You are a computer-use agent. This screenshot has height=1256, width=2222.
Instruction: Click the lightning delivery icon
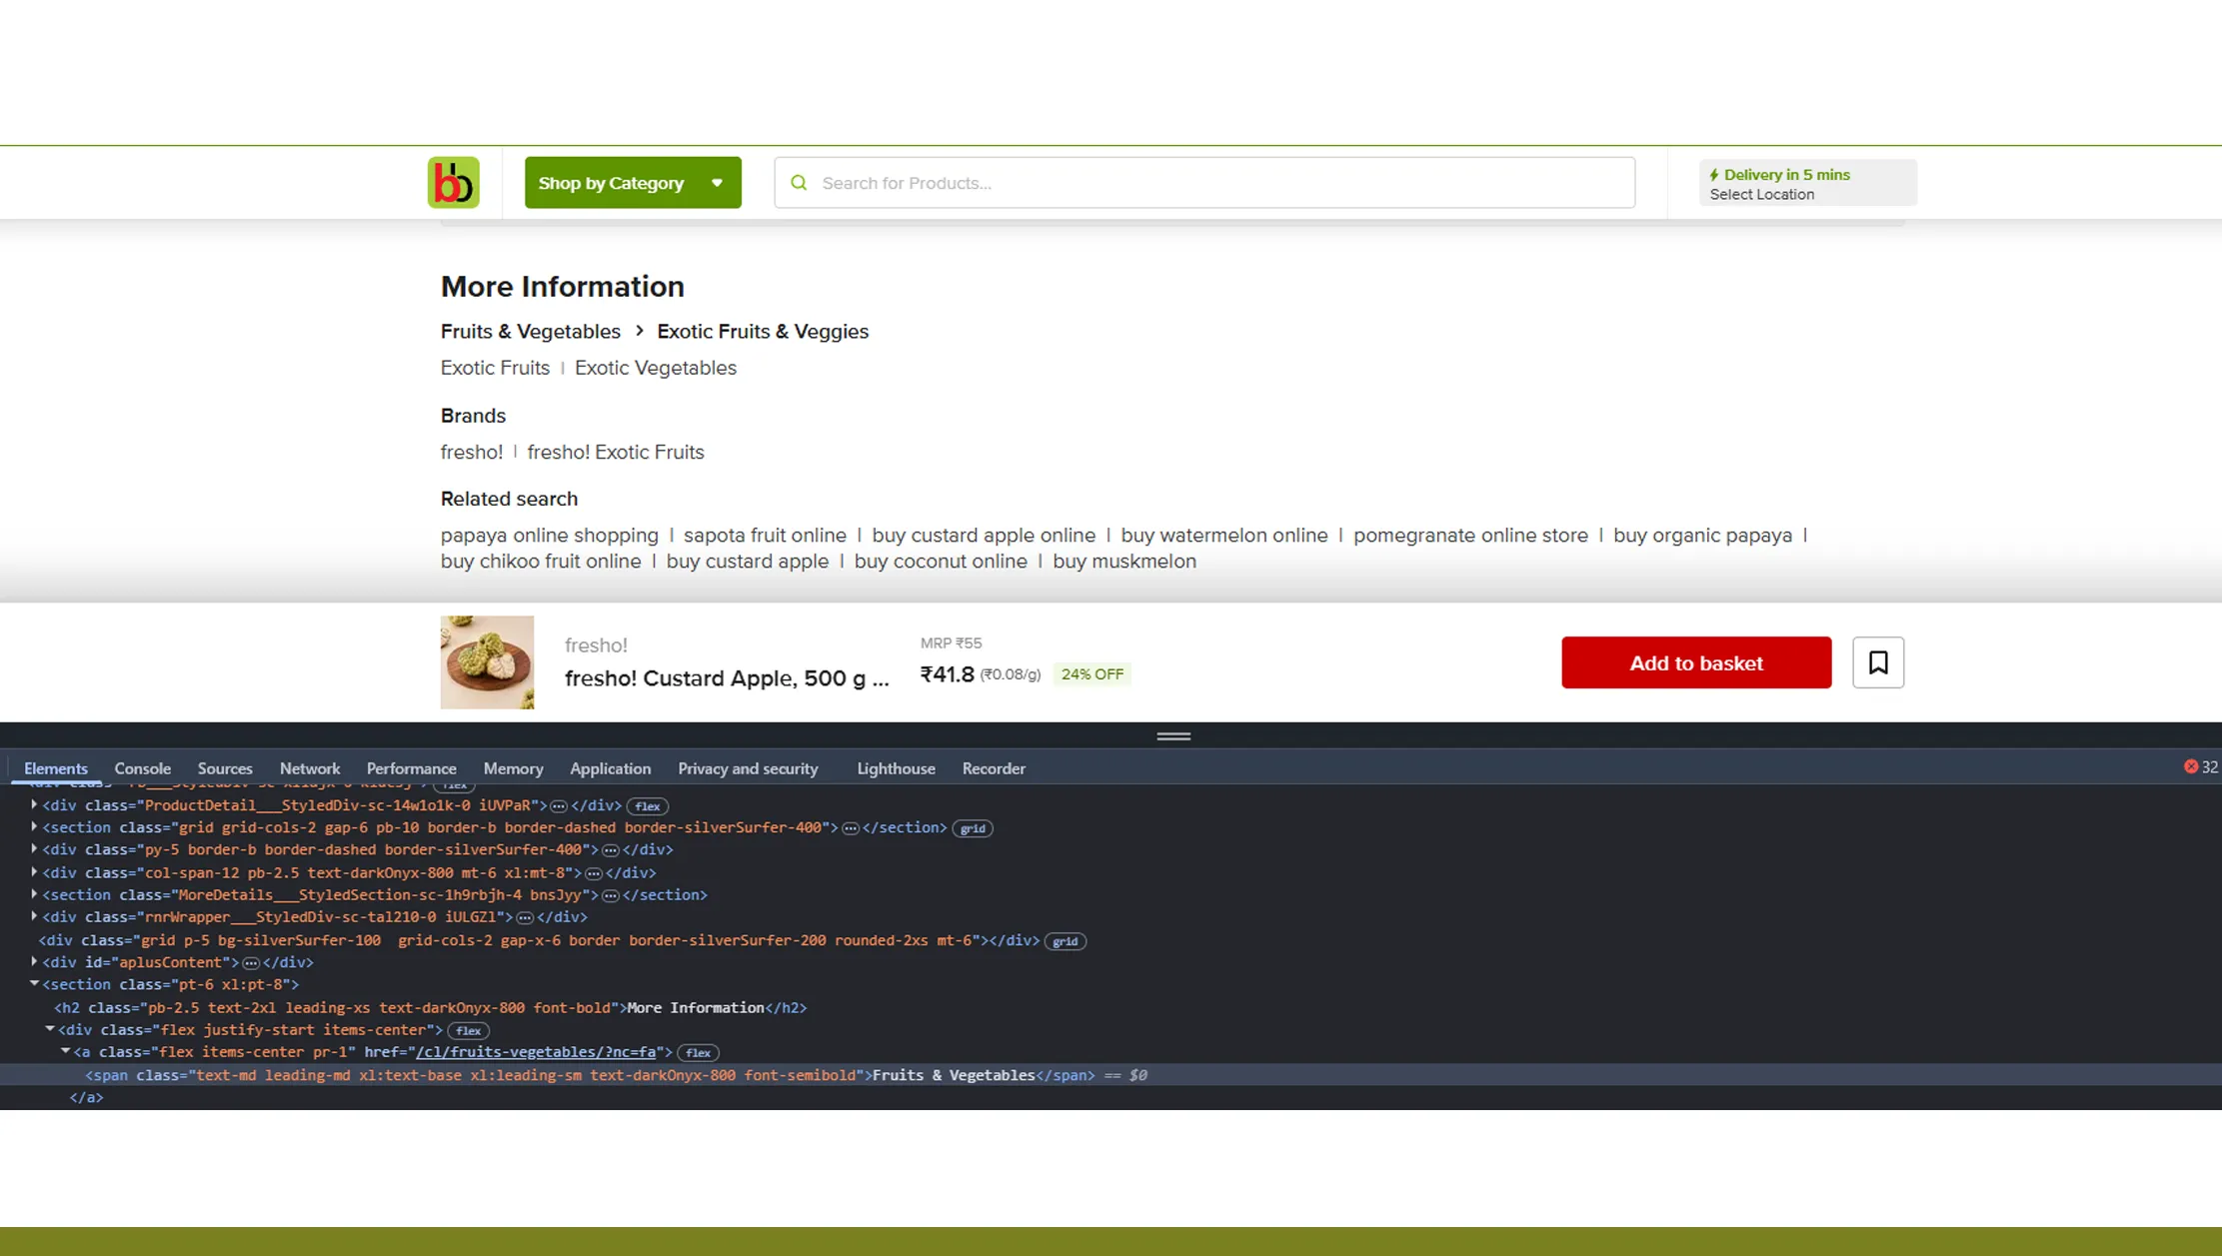tap(1713, 175)
